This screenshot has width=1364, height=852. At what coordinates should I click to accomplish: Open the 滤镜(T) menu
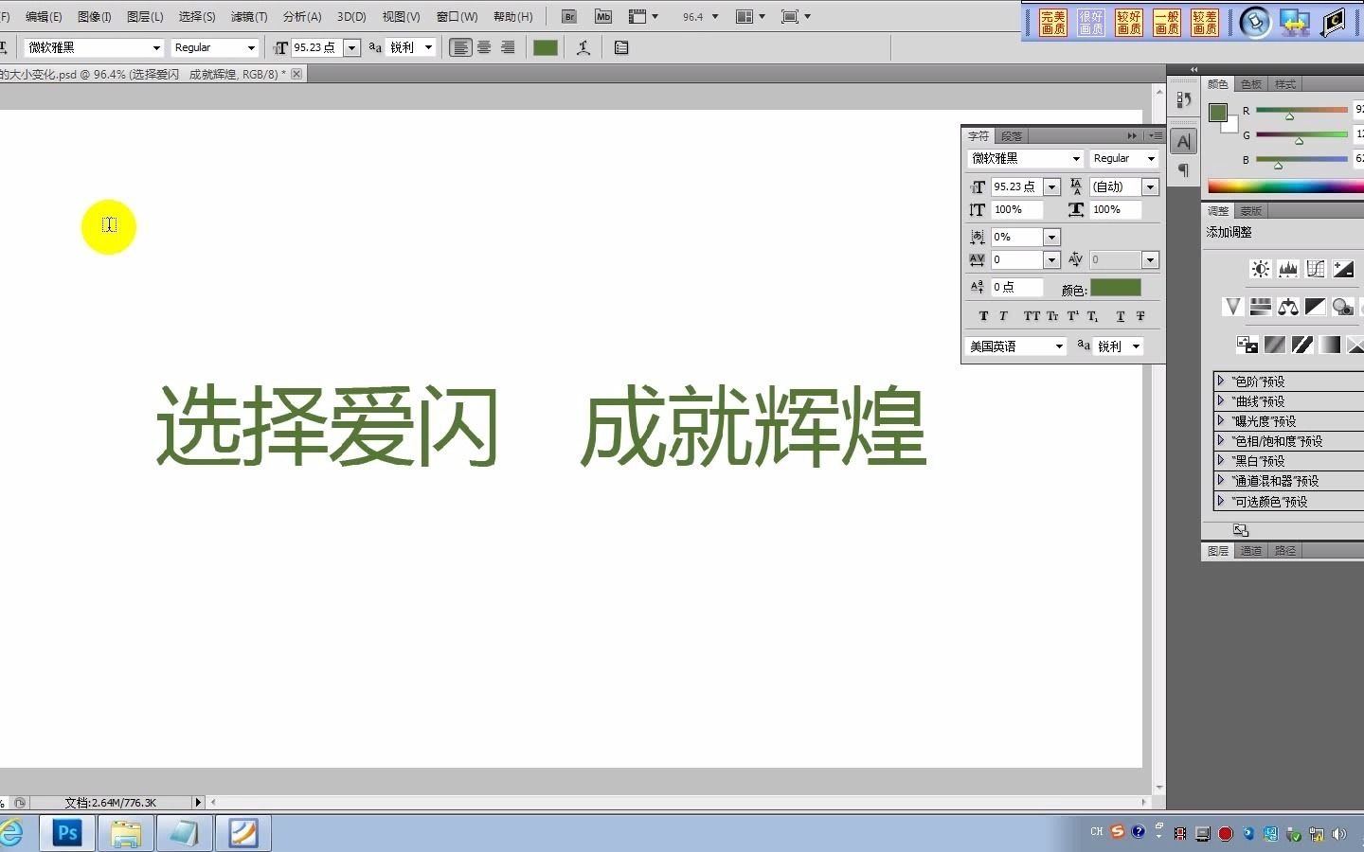[x=246, y=16]
